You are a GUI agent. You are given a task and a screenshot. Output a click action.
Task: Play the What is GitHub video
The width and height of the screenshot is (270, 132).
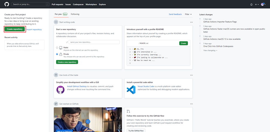tap(88, 121)
